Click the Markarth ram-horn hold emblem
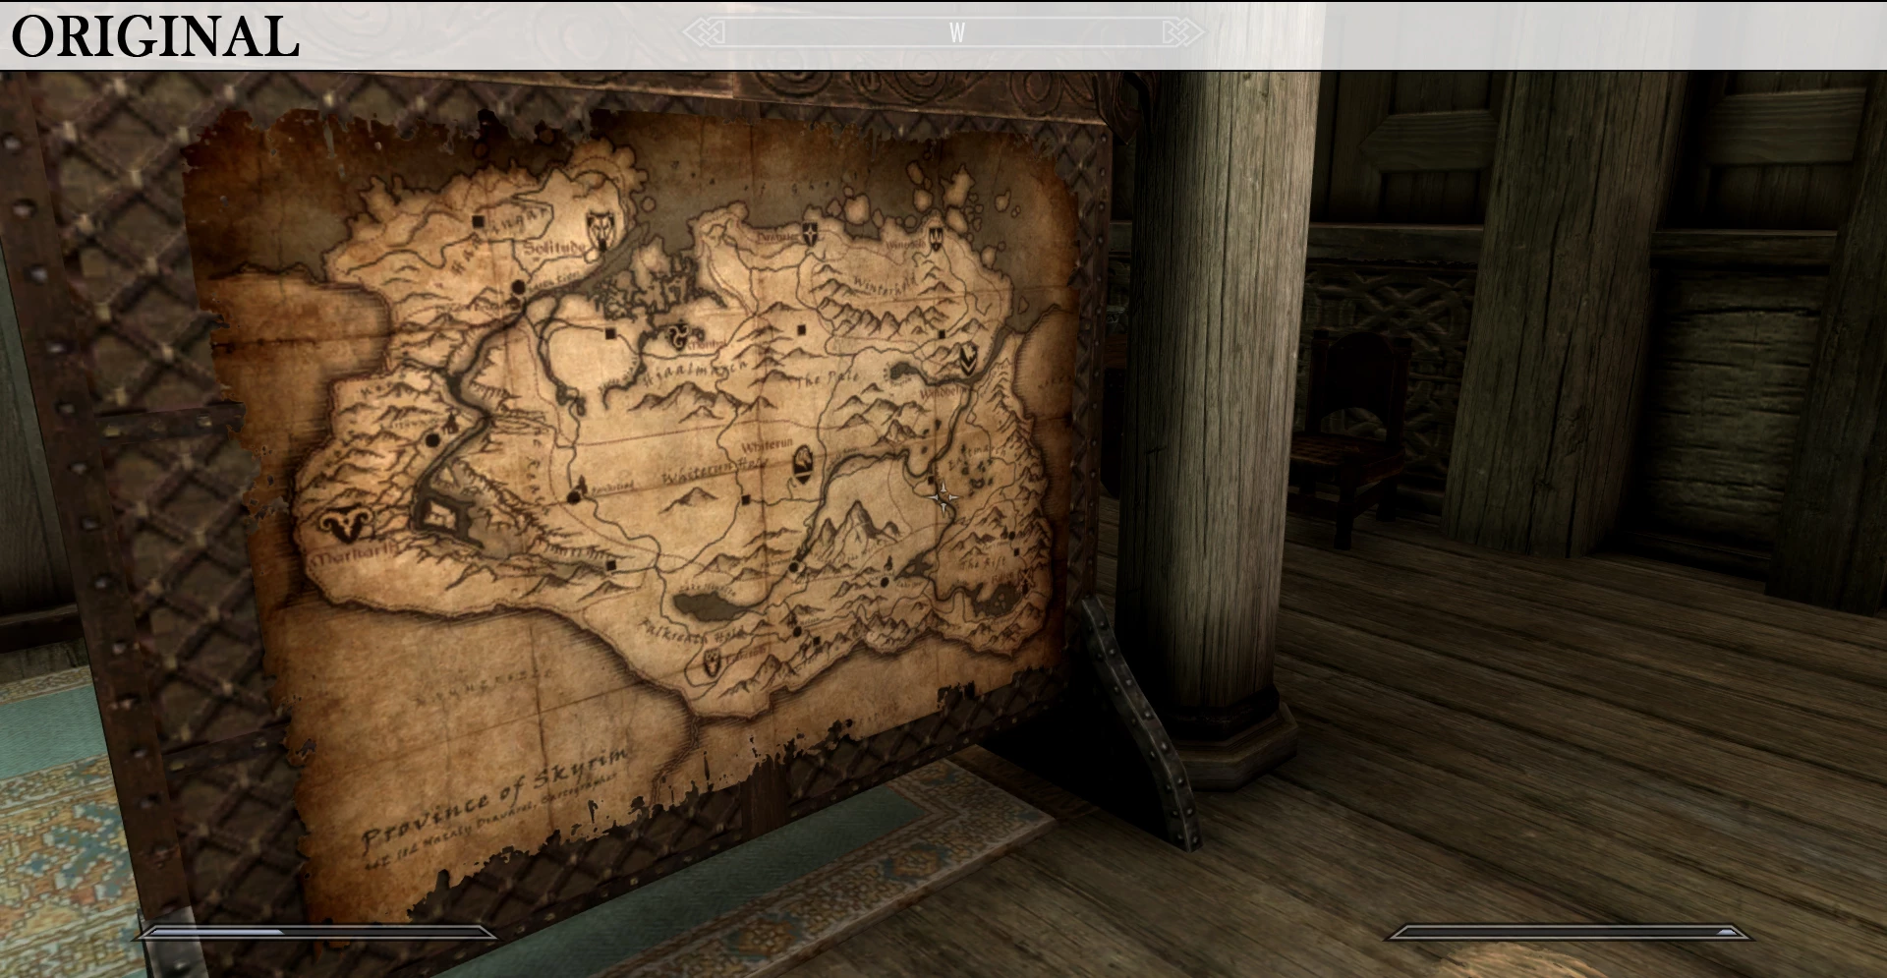The height and width of the screenshot is (978, 1887). tap(346, 523)
